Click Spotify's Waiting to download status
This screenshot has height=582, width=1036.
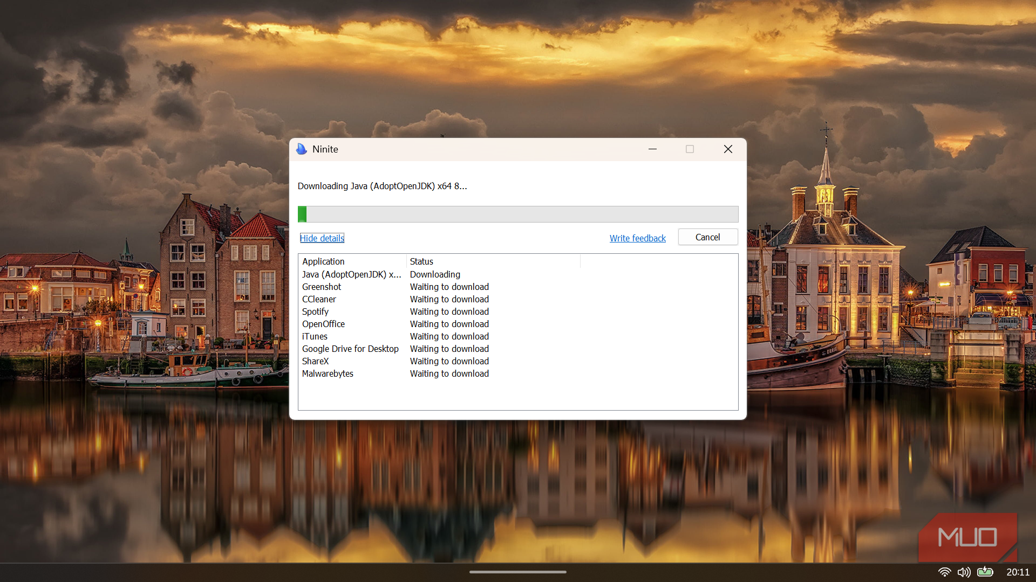pos(449,311)
